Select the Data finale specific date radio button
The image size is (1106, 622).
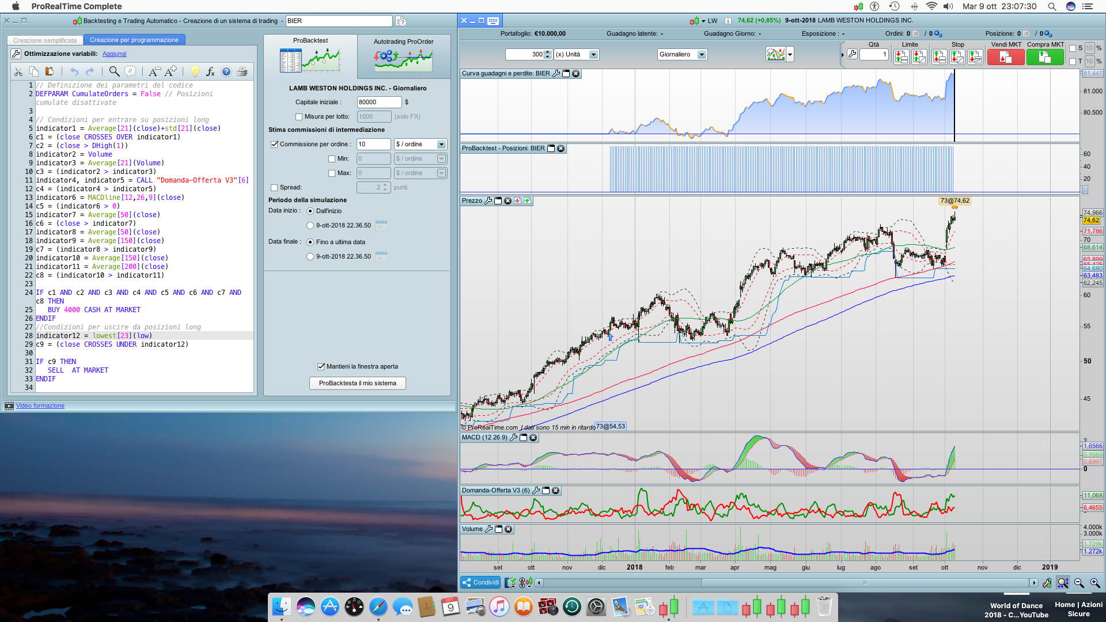[x=310, y=257]
